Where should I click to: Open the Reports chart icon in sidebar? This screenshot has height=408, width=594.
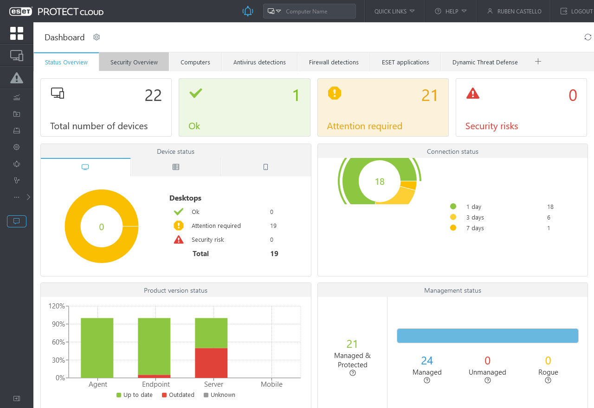(x=17, y=97)
